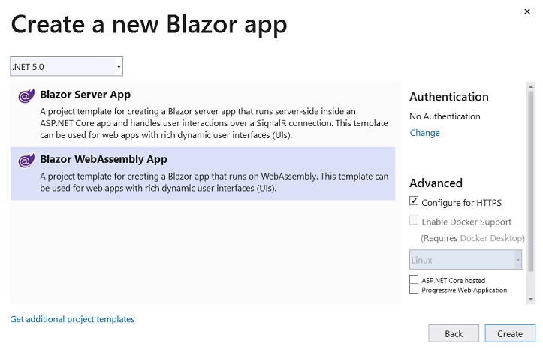This screenshot has height=350, width=543.
Task: Expand the Linux OS dropdown
Action: (x=466, y=260)
